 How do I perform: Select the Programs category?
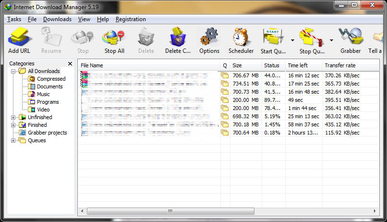click(x=48, y=102)
